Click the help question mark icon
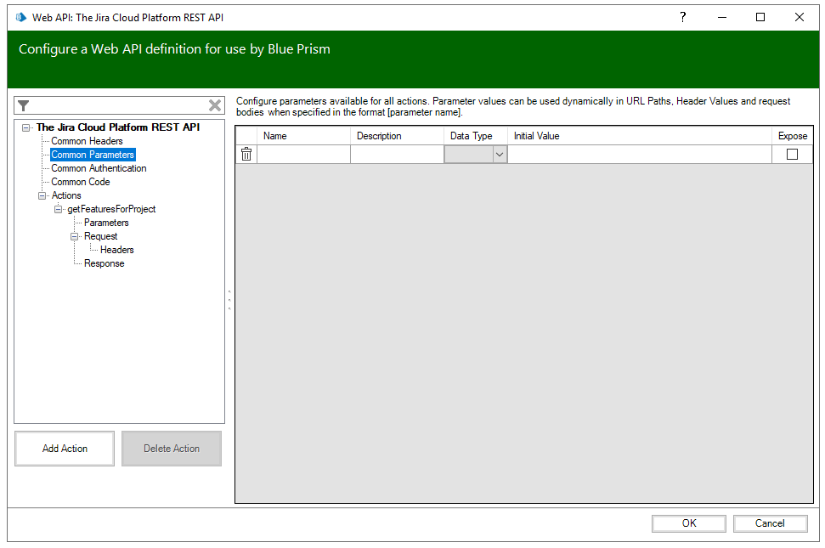 682,17
